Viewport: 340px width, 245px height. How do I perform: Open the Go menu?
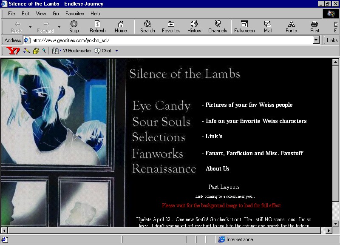(56, 14)
